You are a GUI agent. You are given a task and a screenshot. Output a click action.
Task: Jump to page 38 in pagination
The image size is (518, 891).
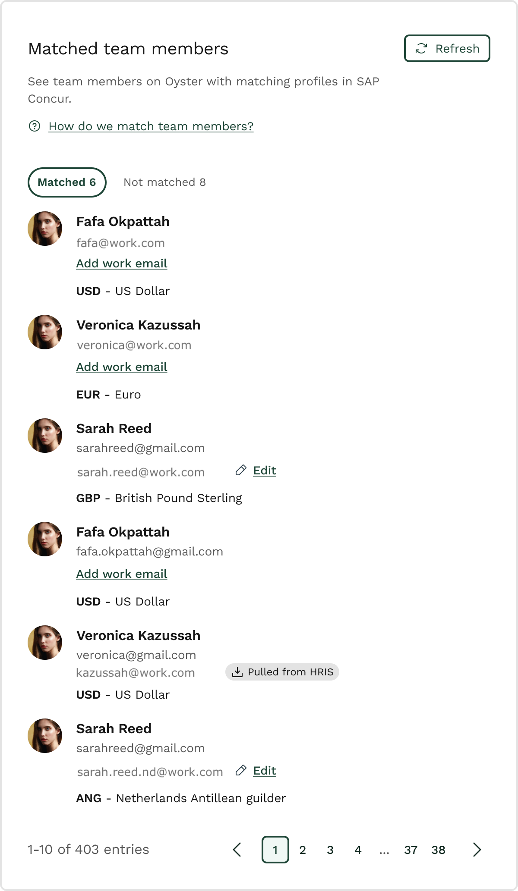(438, 850)
